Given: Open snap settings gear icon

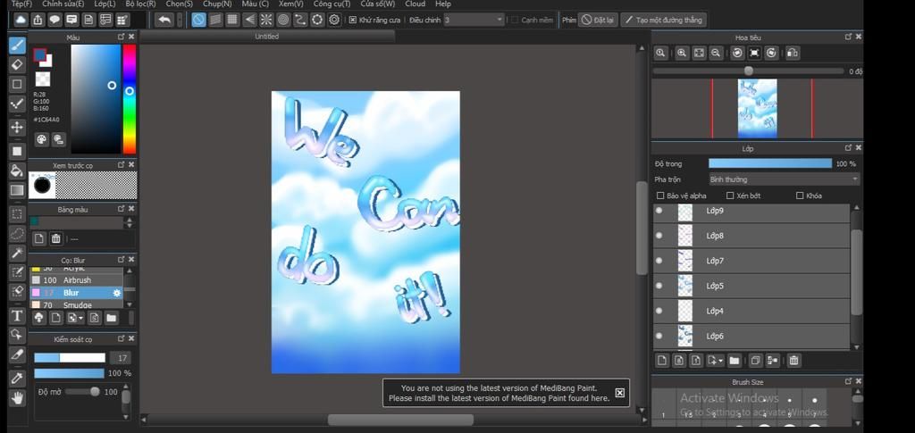Looking at the screenshot, I should [x=334, y=20].
